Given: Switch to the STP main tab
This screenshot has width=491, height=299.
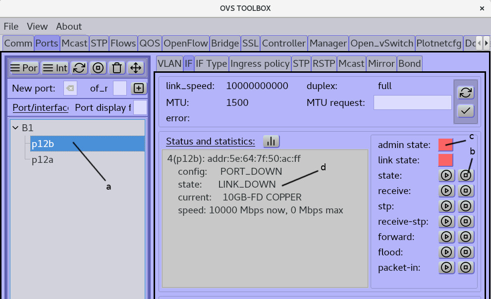Looking at the screenshot, I should [x=99, y=43].
